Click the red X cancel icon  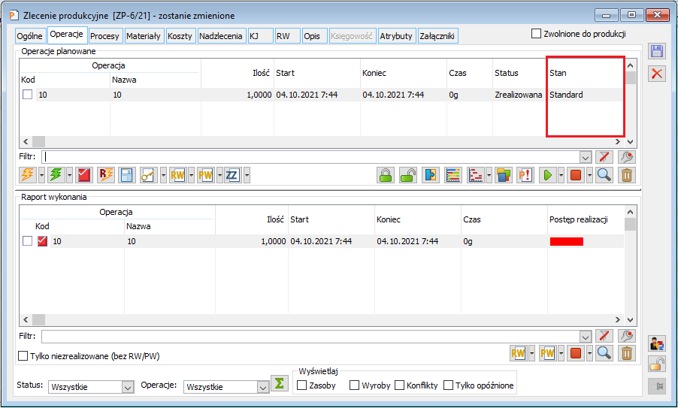(x=656, y=73)
